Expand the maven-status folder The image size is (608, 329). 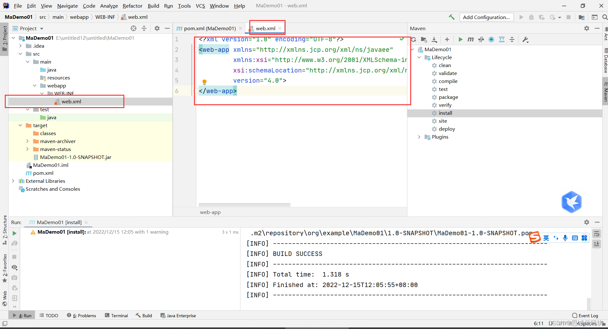(27, 149)
